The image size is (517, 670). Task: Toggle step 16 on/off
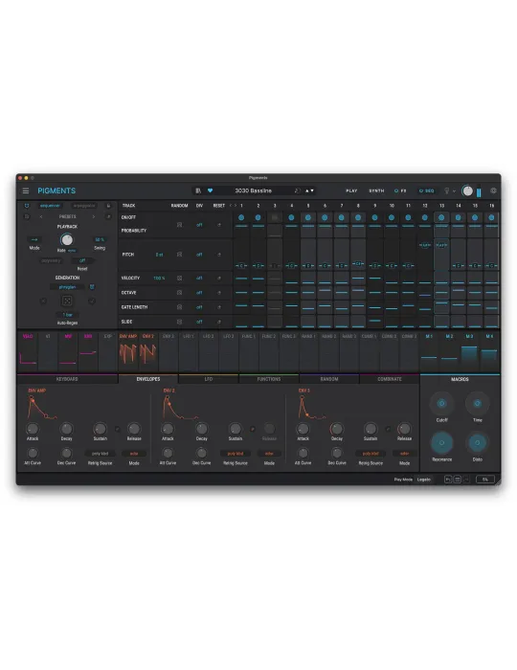(491, 217)
